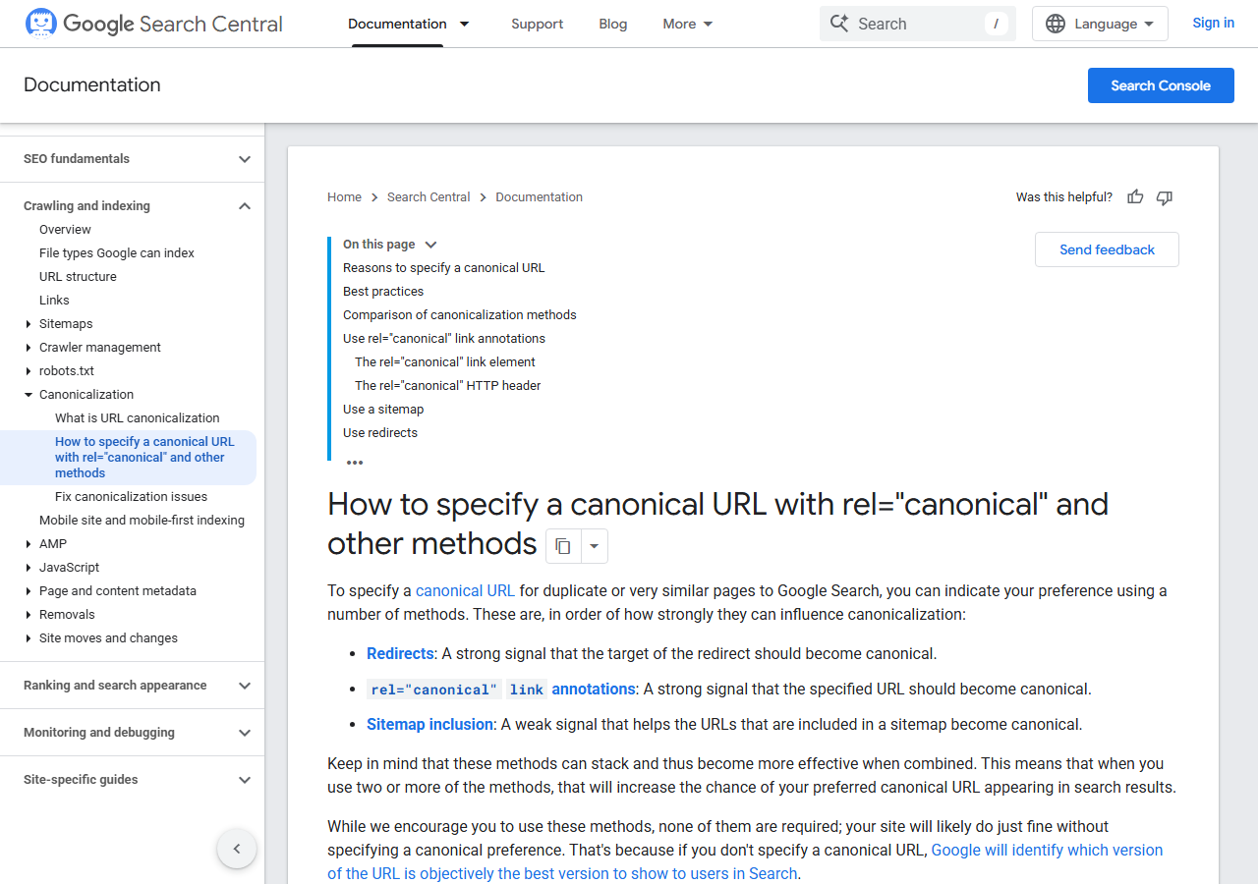
Task: Select the Documentation header tab
Action: click(397, 24)
